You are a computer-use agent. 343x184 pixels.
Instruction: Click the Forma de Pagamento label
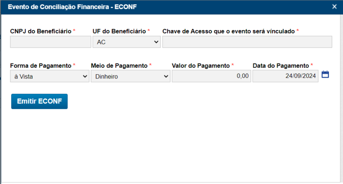(x=40, y=66)
